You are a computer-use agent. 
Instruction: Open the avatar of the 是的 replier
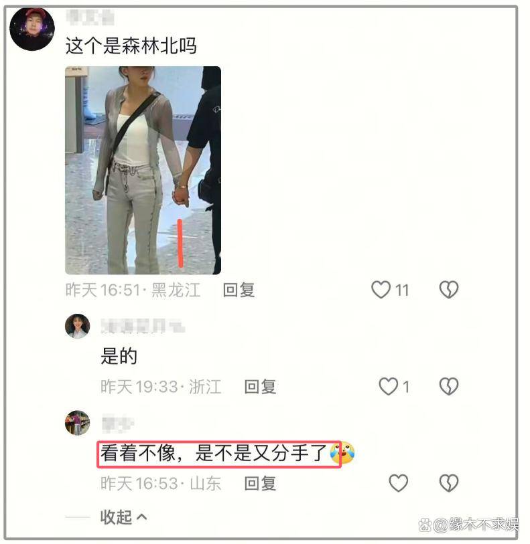coord(78,326)
